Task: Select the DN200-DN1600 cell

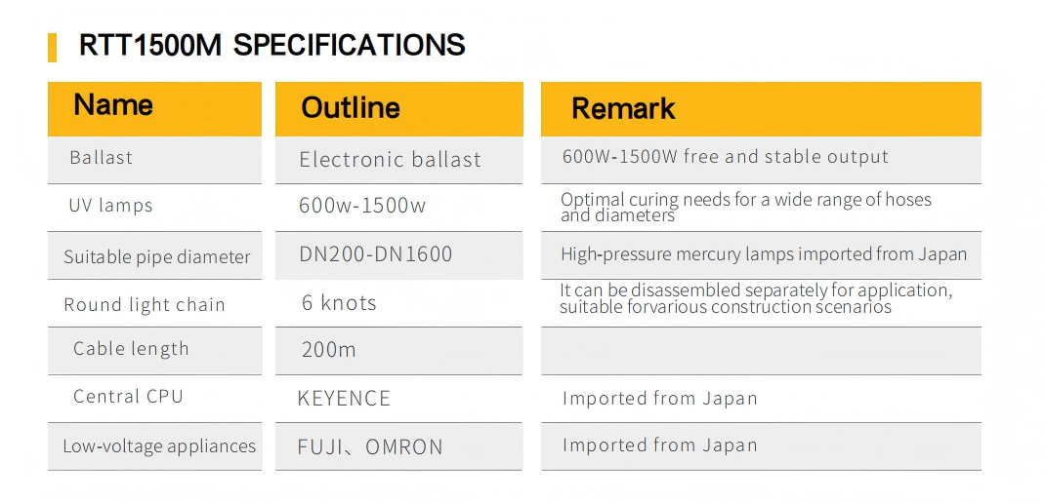Action: point(376,254)
